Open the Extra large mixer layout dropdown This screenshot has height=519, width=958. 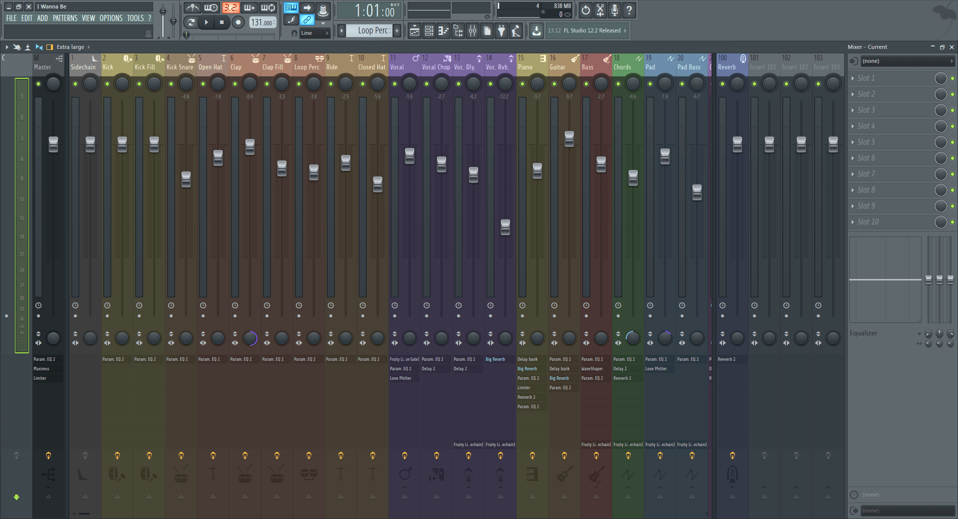click(x=73, y=47)
